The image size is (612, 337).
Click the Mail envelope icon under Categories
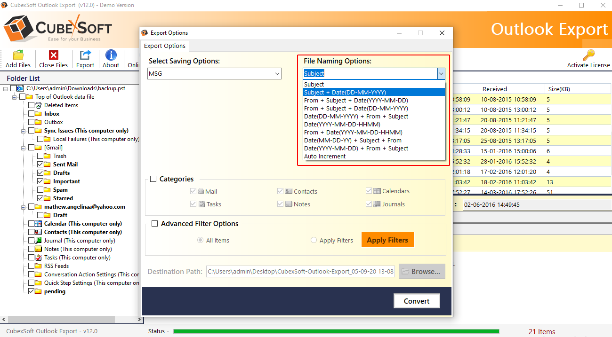201,191
